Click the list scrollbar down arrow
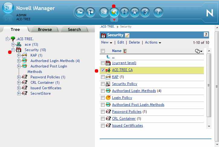This screenshot has height=147, width=219. 209,126
